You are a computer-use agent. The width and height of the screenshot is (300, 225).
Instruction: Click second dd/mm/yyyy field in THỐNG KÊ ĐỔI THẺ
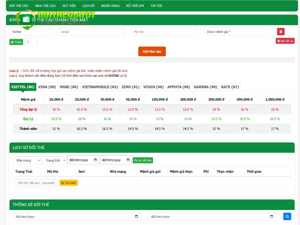[x=212, y=217]
